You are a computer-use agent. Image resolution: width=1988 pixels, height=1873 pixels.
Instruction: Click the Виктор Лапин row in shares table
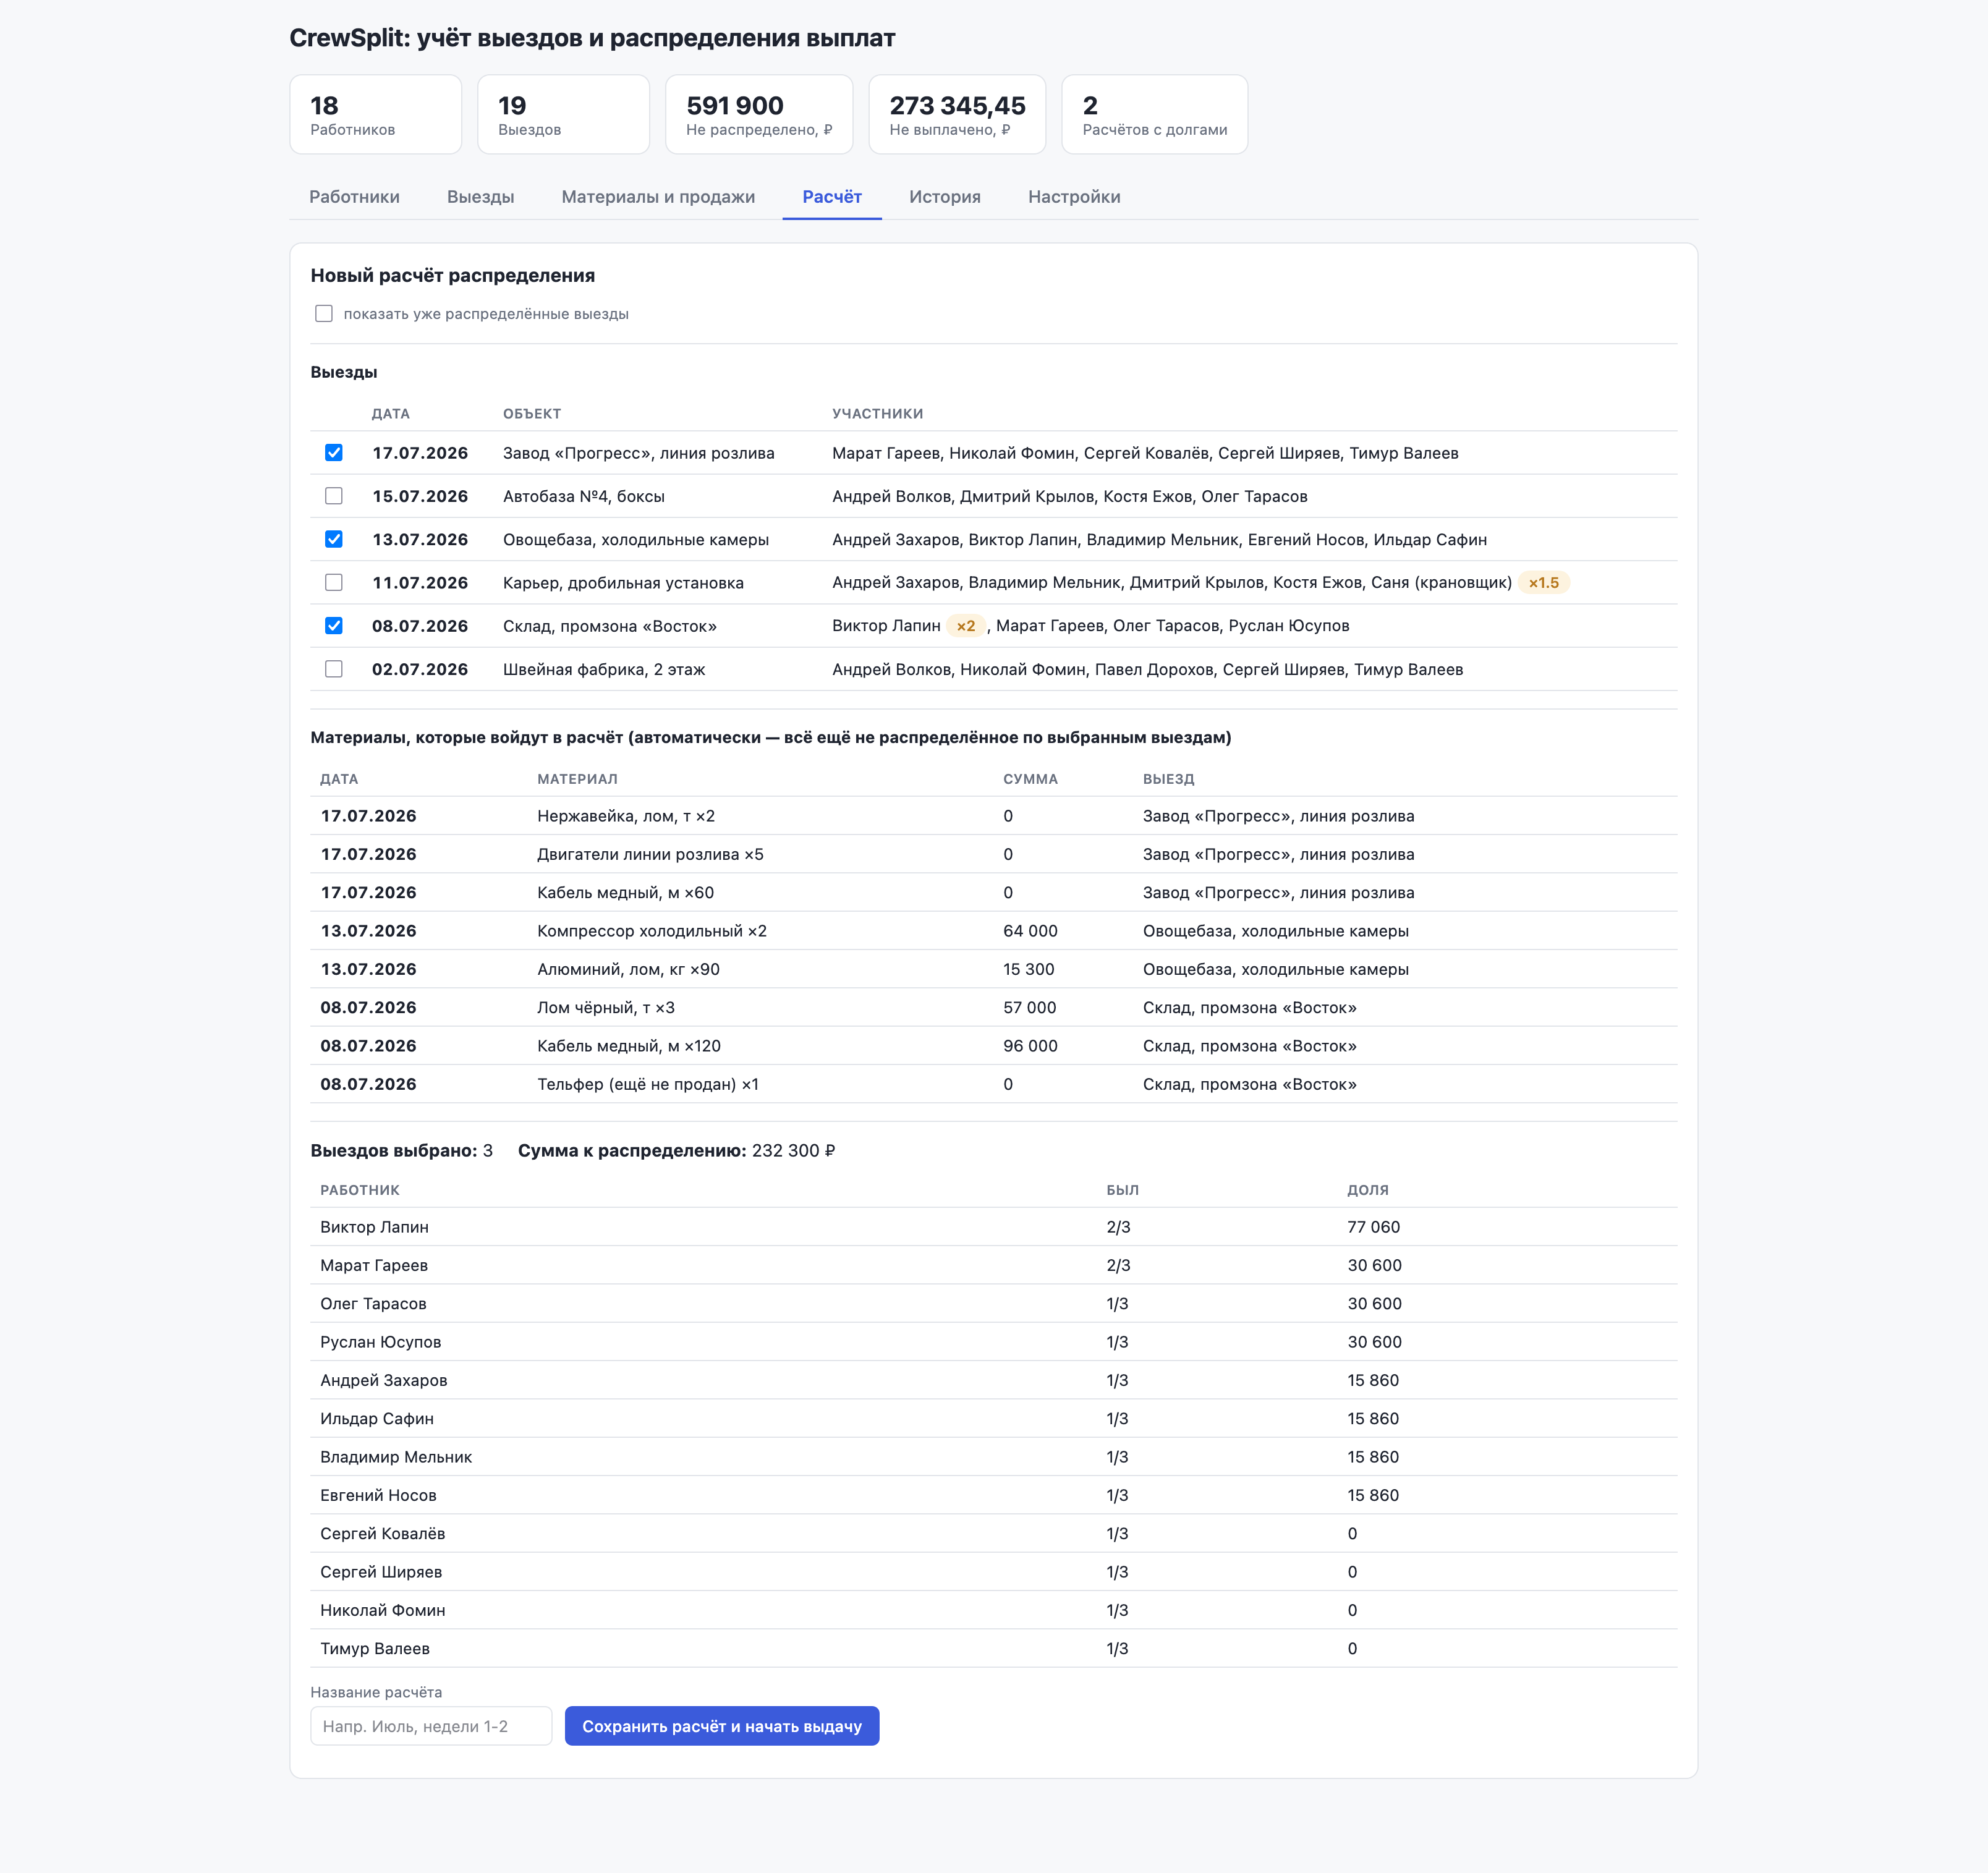click(x=993, y=1227)
